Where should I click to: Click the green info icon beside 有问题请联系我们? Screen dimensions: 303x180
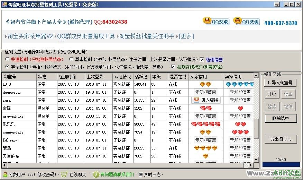pos(96,174)
